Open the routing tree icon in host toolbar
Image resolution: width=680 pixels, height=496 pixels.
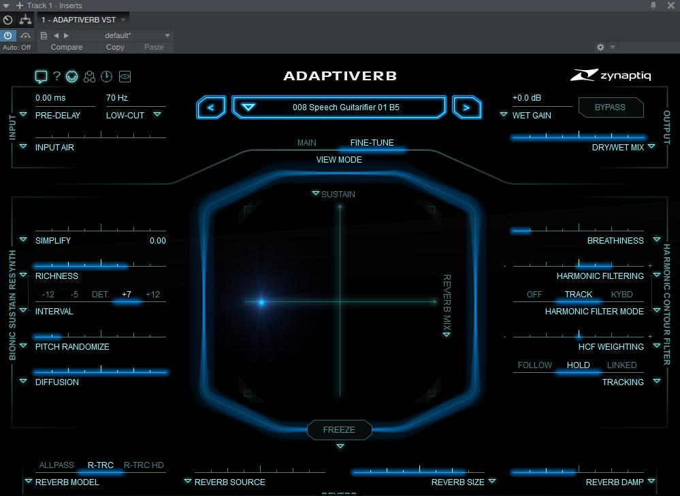26,20
